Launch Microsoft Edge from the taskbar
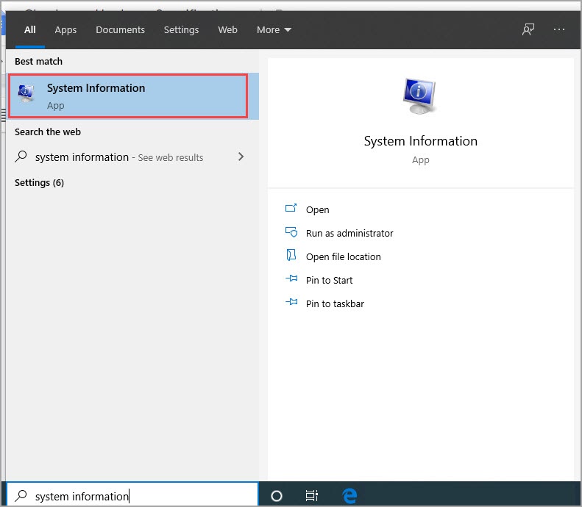 pos(349,495)
